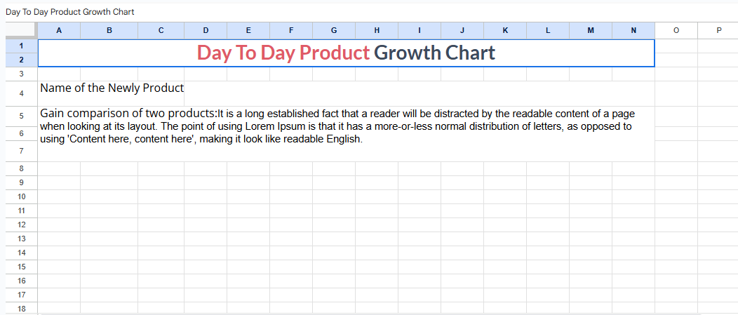This screenshot has height=315, width=738.
Task: Click row 10 header
Action: coord(21,196)
